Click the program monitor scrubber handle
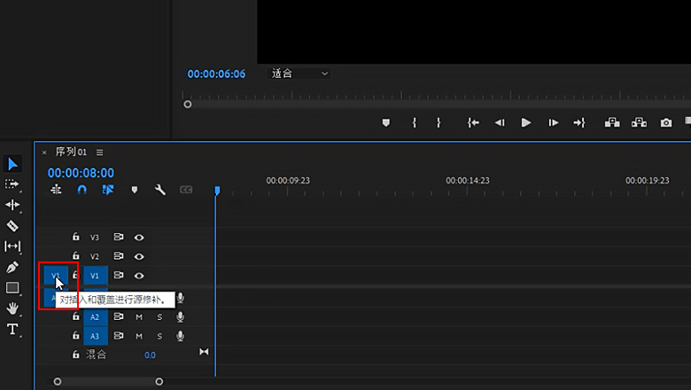 (x=187, y=104)
